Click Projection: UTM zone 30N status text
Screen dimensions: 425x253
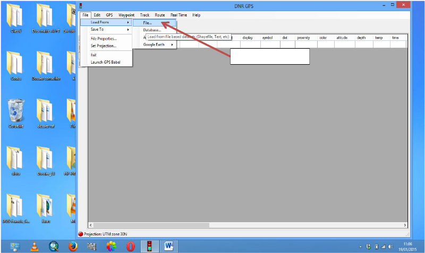coord(105,234)
